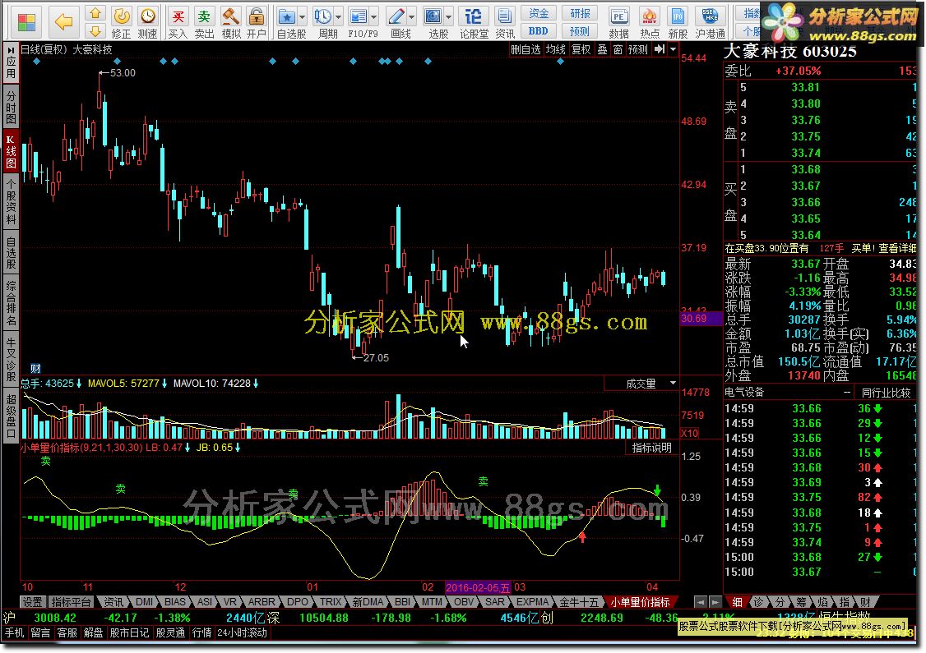Toggle 删自选 in chart header
This screenshot has width=926, height=653.
click(526, 49)
